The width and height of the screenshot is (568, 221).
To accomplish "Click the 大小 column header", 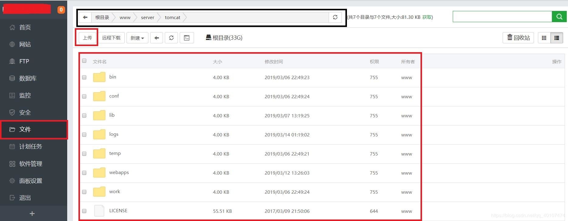I will coord(217,62).
